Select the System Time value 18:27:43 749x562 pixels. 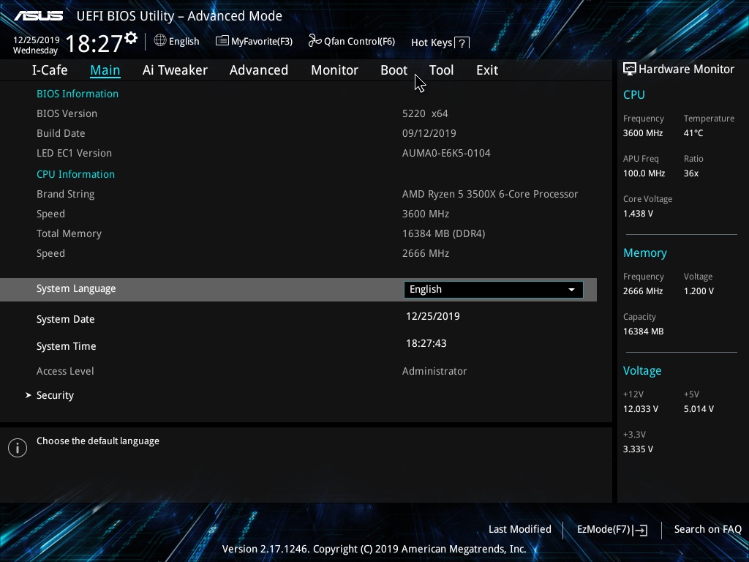tap(426, 343)
